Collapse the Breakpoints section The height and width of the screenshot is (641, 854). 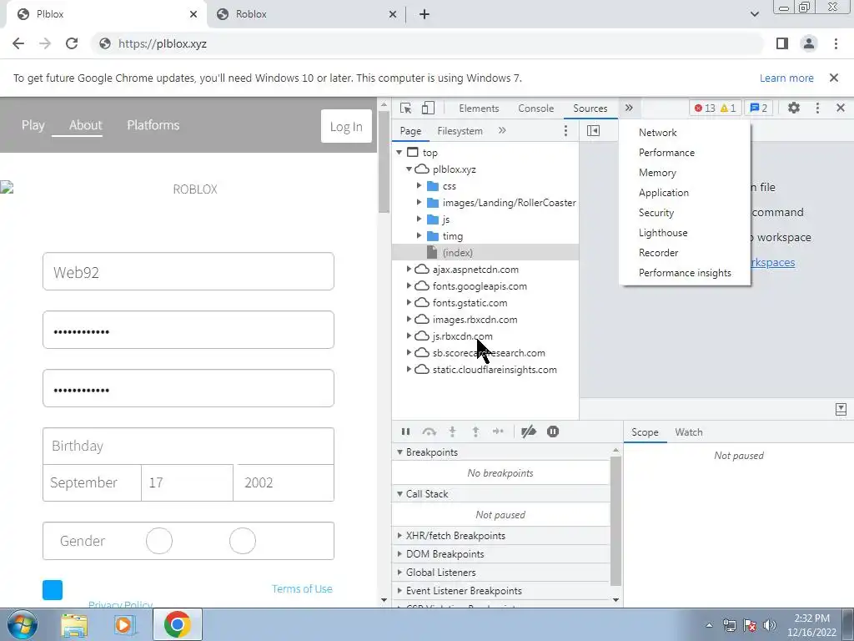point(399,452)
